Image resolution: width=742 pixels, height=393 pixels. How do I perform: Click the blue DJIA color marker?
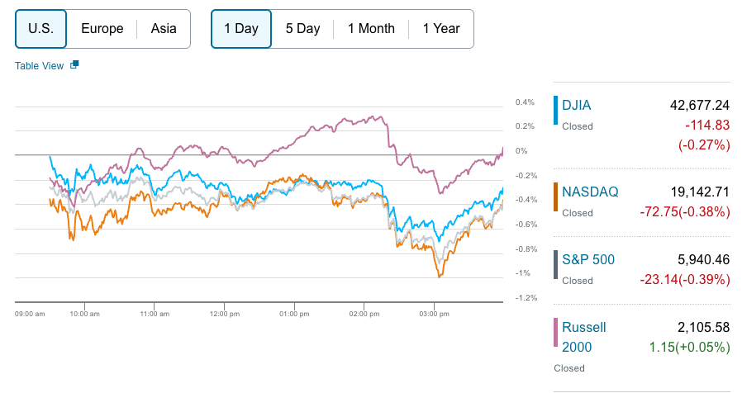coord(556,111)
